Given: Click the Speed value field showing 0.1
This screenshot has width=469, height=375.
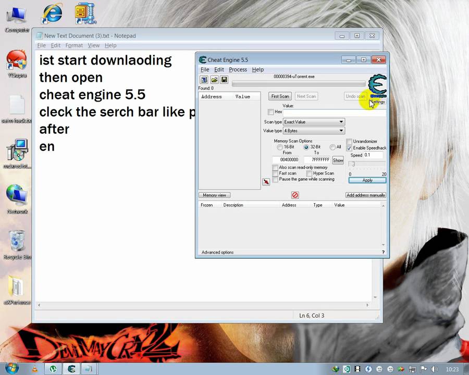Looking at the screenshot, I should coord(373,155).
